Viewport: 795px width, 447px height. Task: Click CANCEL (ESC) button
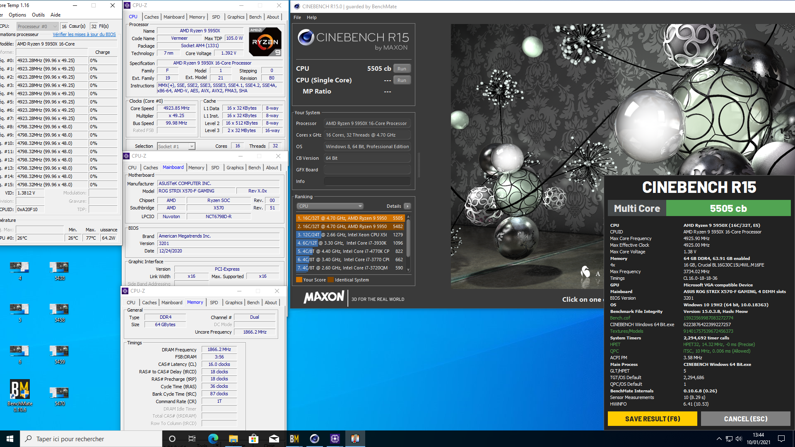tap(746, 419)
